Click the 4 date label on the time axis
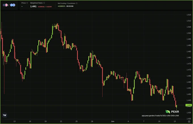The image size is (193, 124). coord(128,121)
